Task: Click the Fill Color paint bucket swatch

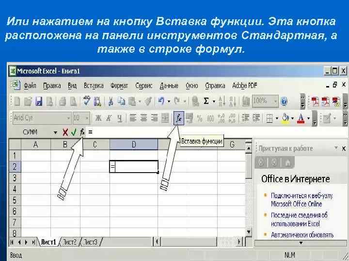Action: point(286,118)
